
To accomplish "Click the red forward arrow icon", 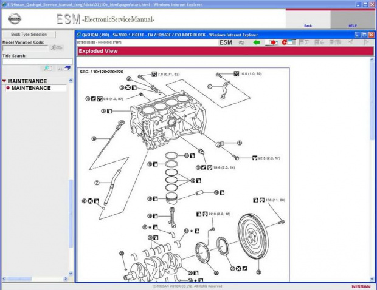I will (272, 42).
